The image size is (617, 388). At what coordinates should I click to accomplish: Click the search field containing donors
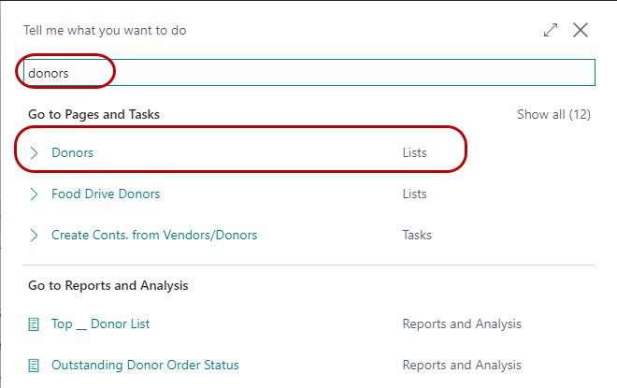[x=308, y=72]
